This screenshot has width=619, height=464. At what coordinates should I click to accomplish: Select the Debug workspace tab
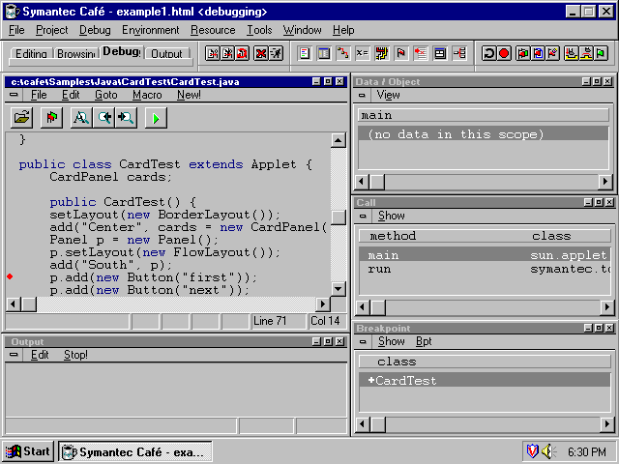click(121, 51)
